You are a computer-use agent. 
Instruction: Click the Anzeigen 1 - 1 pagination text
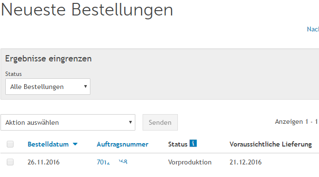pyautogui.click(x=296, y=122)
